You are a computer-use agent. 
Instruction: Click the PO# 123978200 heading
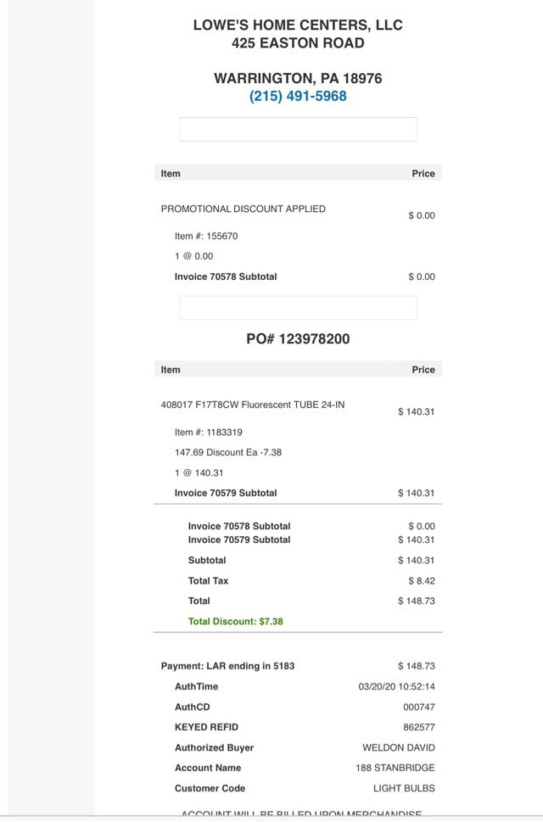coord(298,339)
